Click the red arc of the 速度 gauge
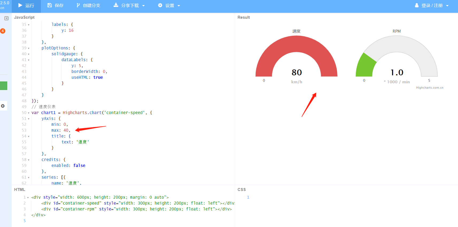This screenshot has height=227, width=458. coord(296,44)
